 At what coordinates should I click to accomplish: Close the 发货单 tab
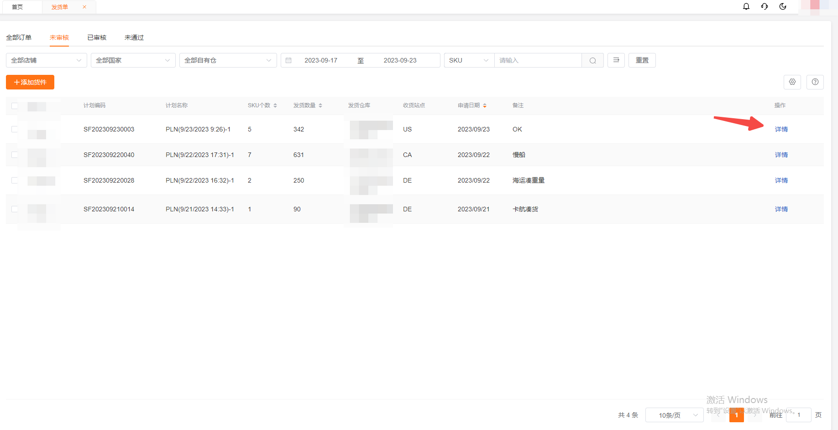pyautogui.click(x=84, y=7)
